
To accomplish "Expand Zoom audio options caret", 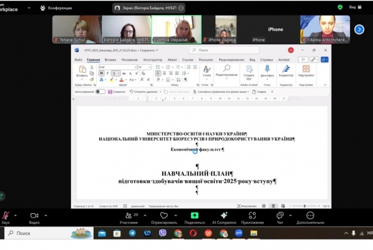I will click(x=16, y=216).
